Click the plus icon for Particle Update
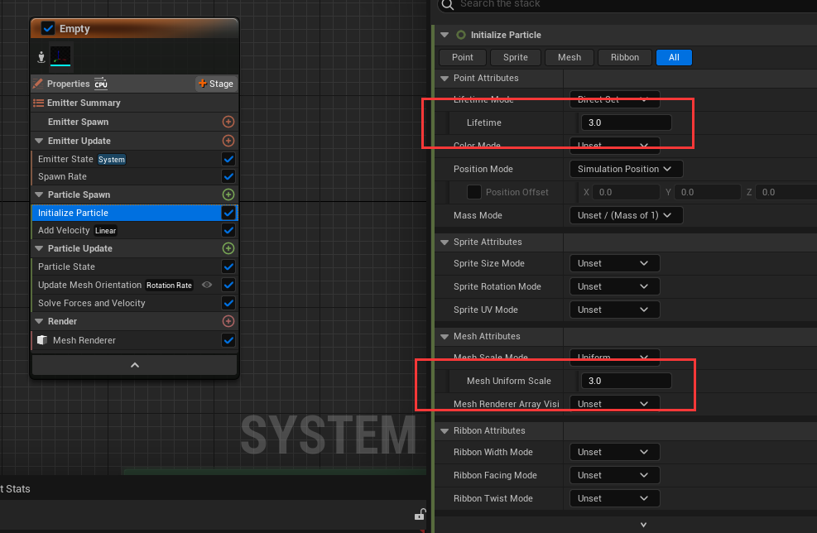The image size is (817, 533). tap(228, 248)
